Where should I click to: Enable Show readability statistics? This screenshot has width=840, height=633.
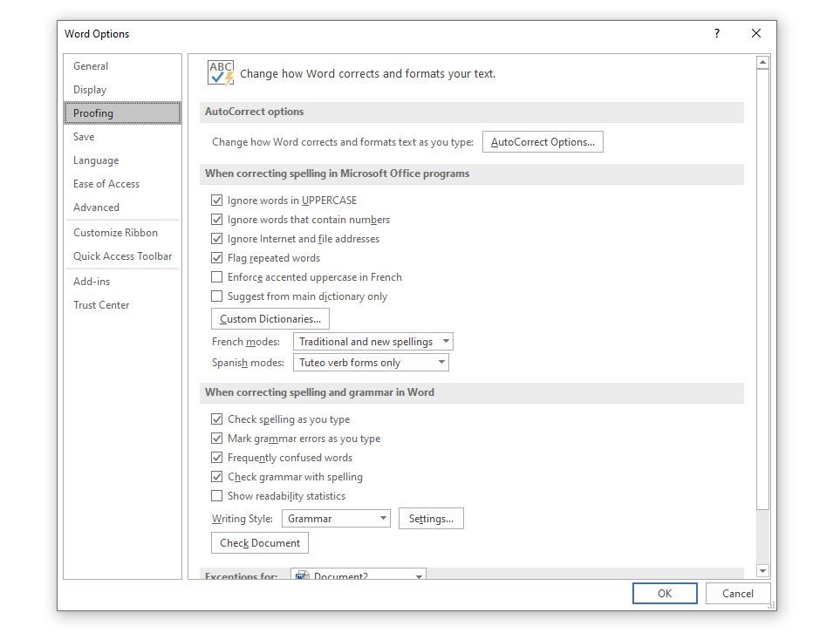pyautogui.click(x=217, y=495)
